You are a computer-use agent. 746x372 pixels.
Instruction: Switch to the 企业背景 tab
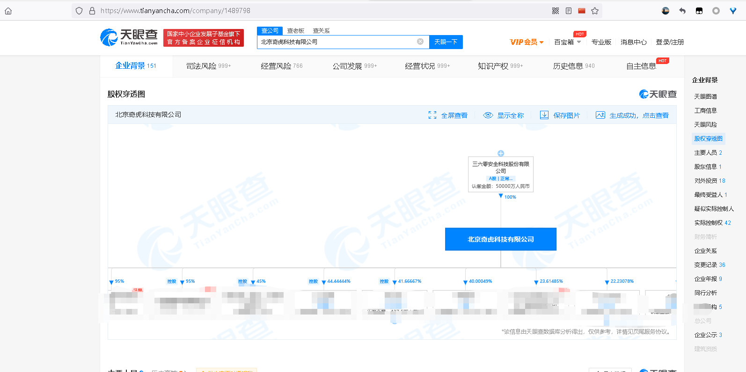tap(136, 66)
